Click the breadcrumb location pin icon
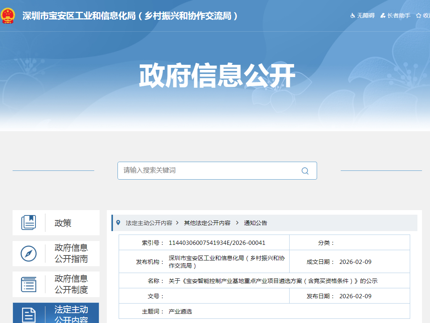430x323 pixels. click(x=118, y=223)
